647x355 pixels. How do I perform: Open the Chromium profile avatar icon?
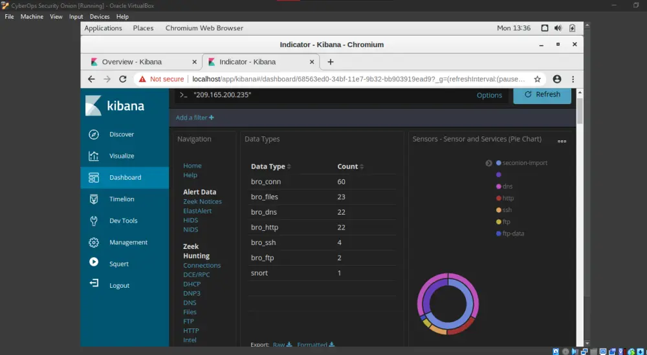[x=557, y=79]
